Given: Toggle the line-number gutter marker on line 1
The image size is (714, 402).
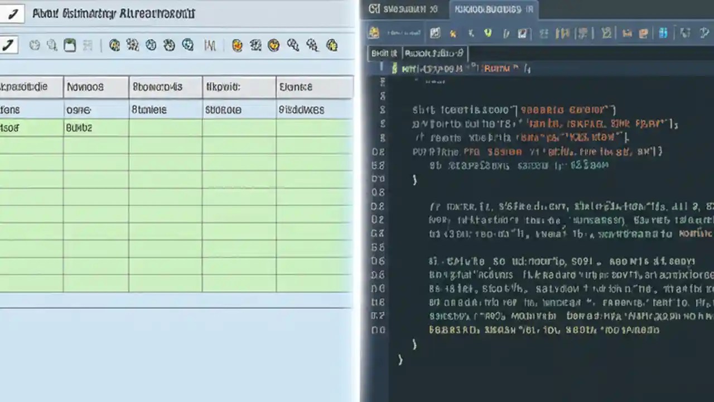Looking at the screenshot, I should coord(380,68).
